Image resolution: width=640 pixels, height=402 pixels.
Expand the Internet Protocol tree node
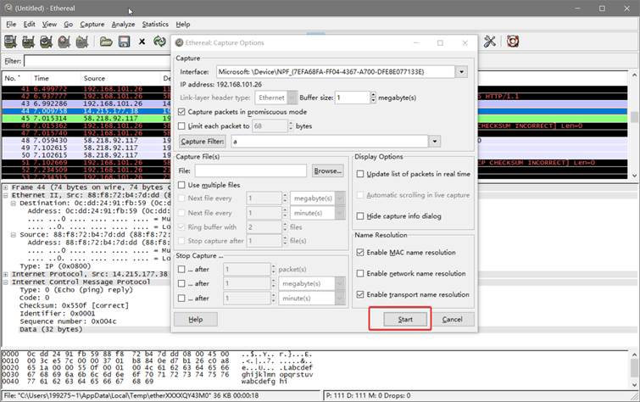pyautogui.click(x=6, y=274)
